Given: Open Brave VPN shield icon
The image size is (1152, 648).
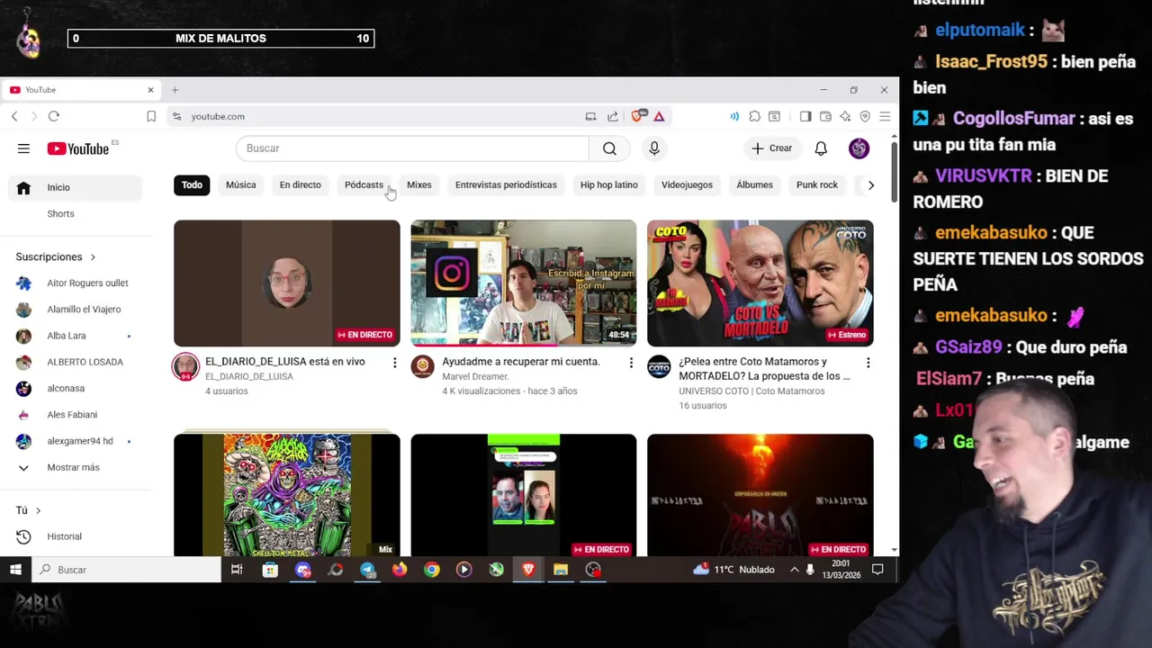Looking at the screenshot, I should (865, 116).
